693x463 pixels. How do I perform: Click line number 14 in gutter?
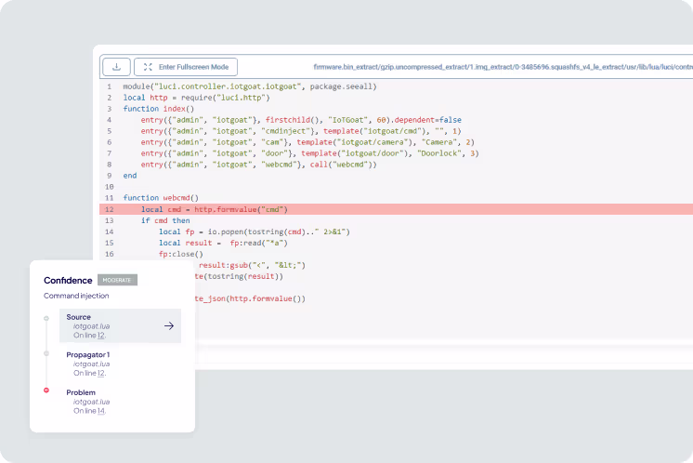[x=110, y=231]
